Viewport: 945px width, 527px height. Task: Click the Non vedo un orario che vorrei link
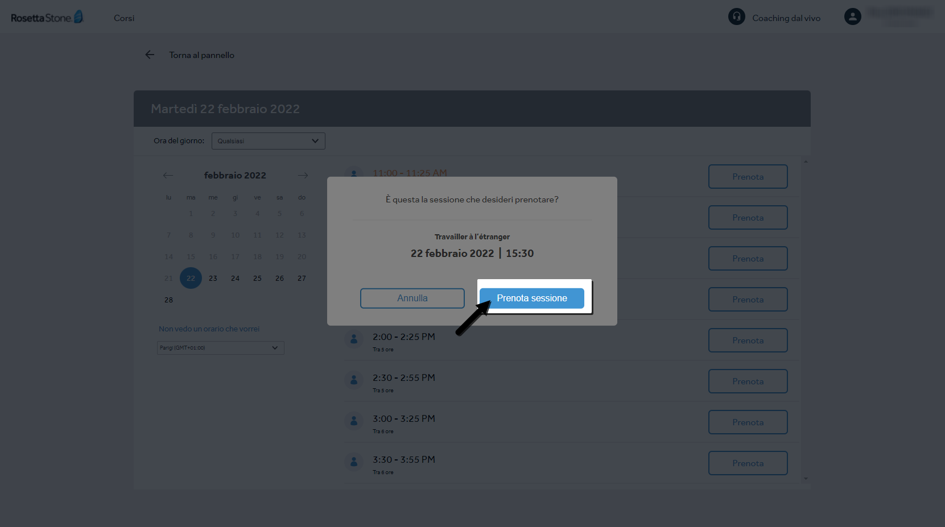coord(209,329)
